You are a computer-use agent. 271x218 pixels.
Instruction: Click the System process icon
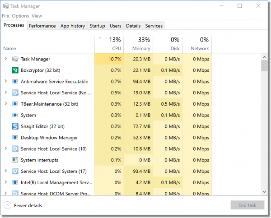pyautogui.click(x=15, y=115)
